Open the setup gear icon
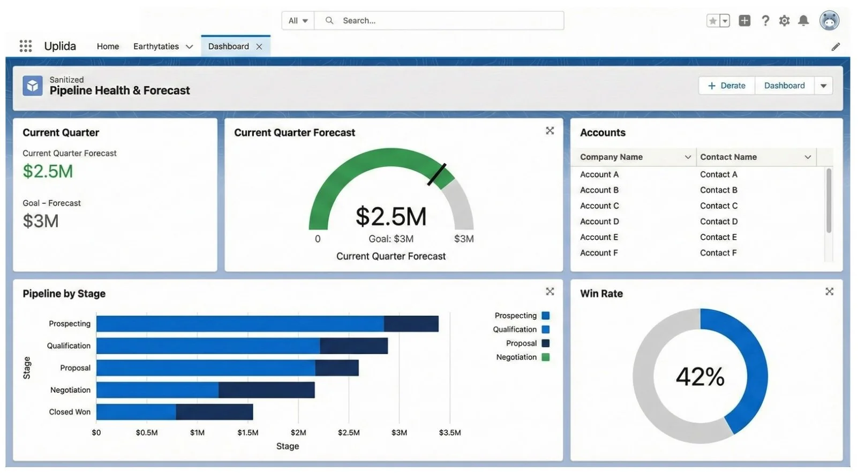The height and width of the screenshot is (473, 858). pos(784,21)
